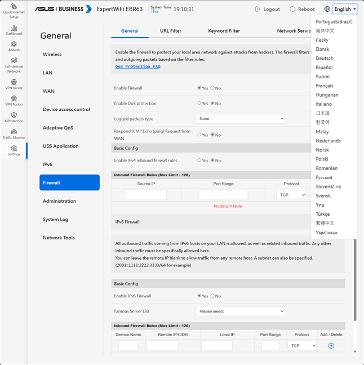Open the DoS Protection FAQ link
This screenshot has width=364, height=365.
pyautogui.click(x=137, y=66)
